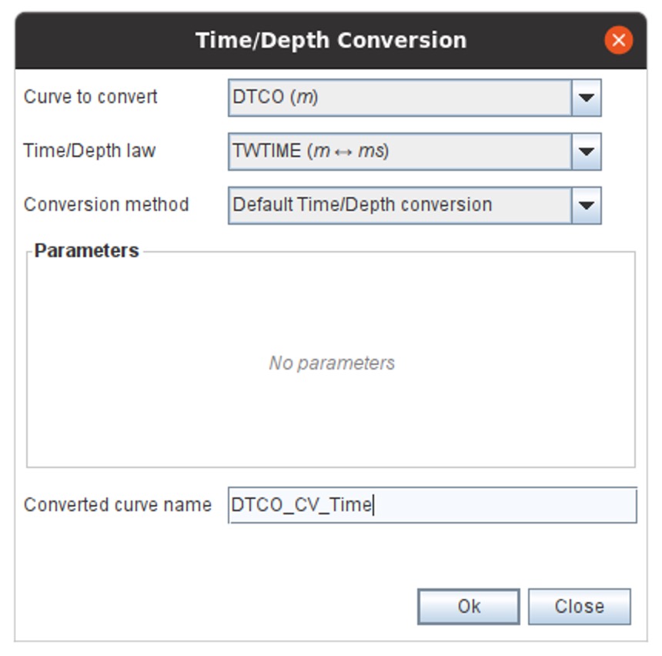Dismiss the dialog using the Close button

(x=579, y=606)
